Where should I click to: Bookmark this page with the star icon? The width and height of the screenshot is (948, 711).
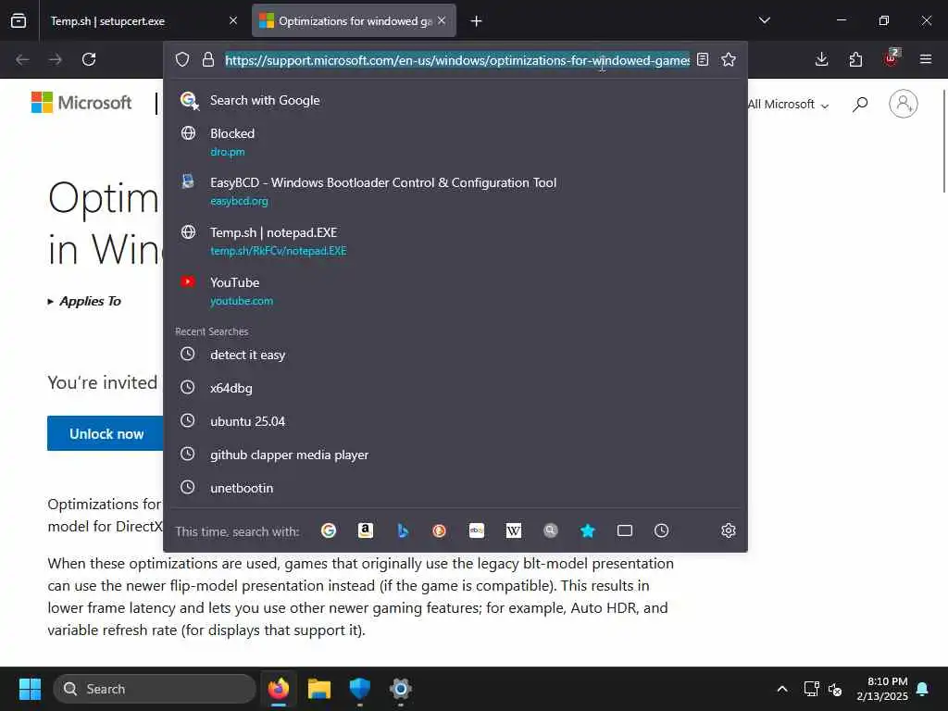729,59
